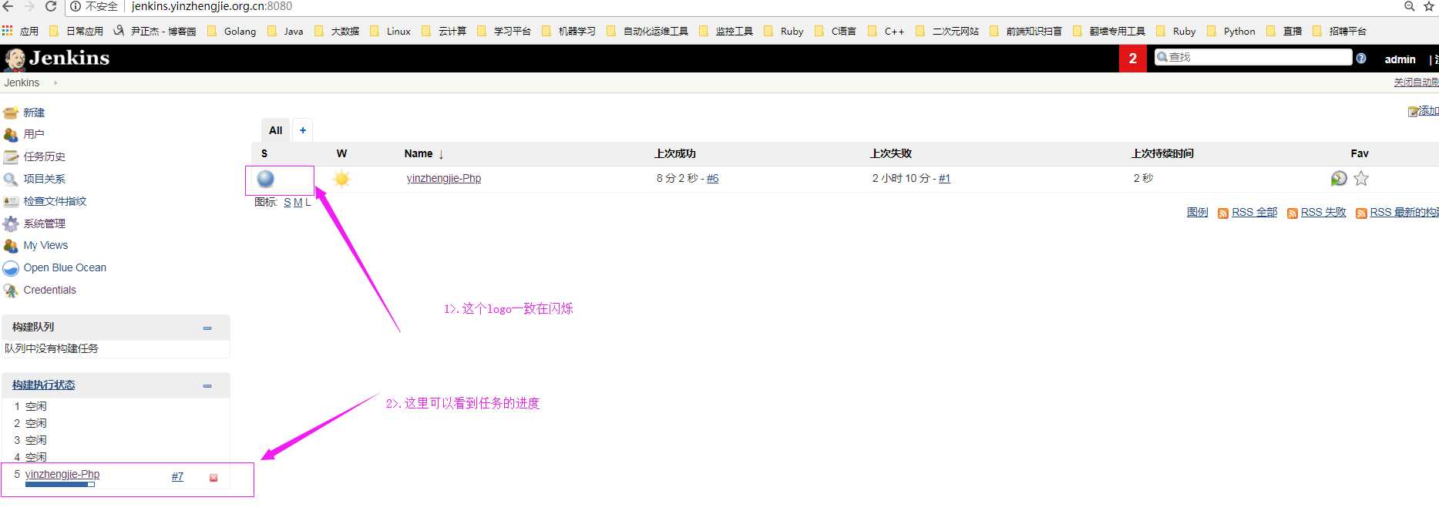Open the yinzhengjie-Php job link
This screenshot has height=521, width=1439.
tap(444, 179)
